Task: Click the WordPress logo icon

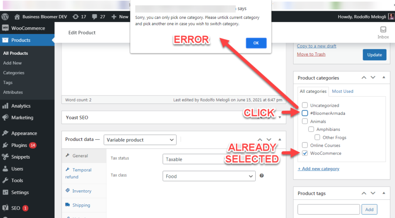Action: click(x=5, y=17)
